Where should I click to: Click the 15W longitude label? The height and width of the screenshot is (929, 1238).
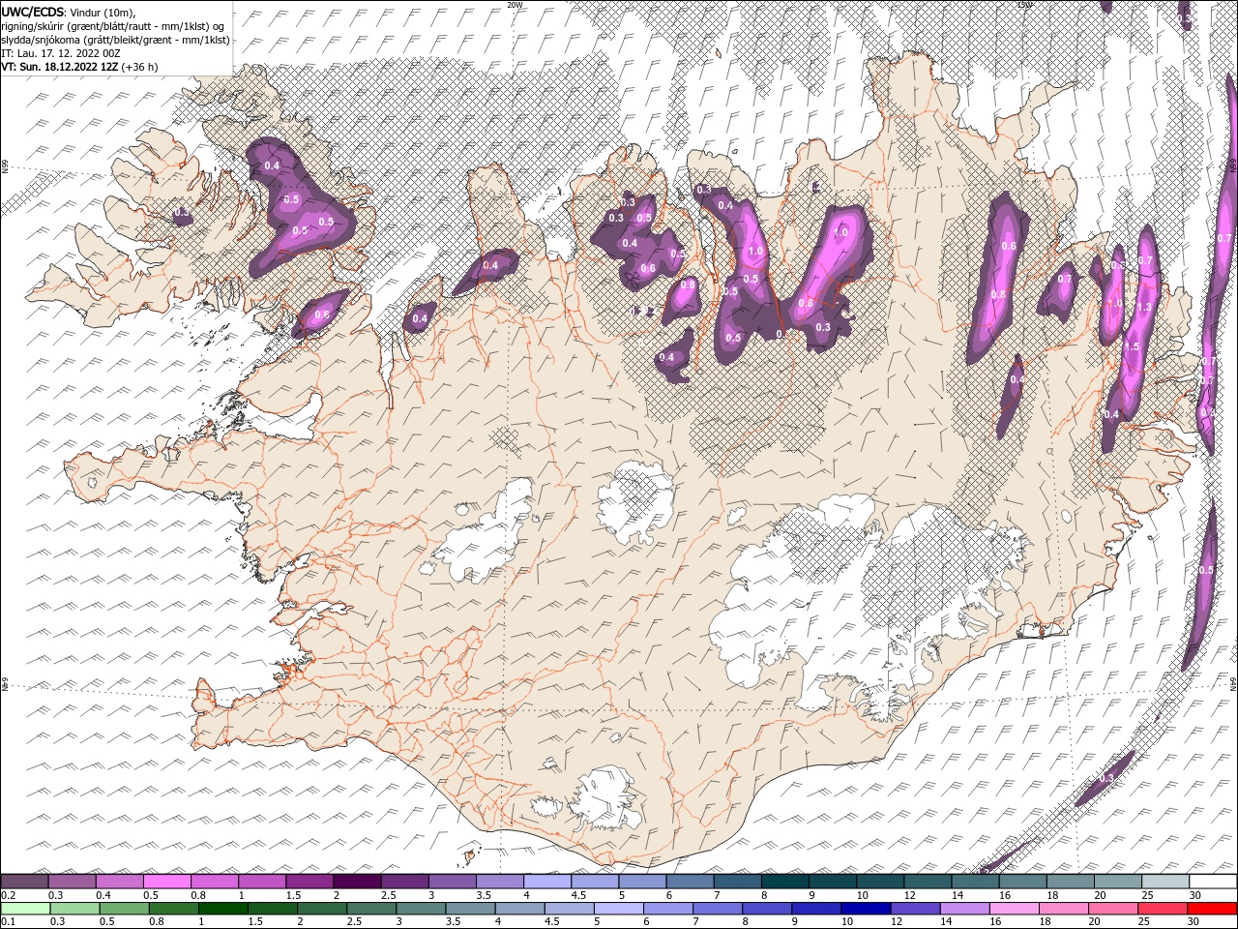1024,5
